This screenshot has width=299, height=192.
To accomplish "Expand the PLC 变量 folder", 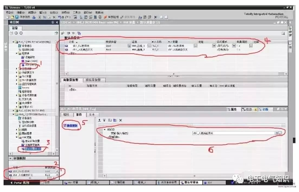I will [x=17, y=76].
